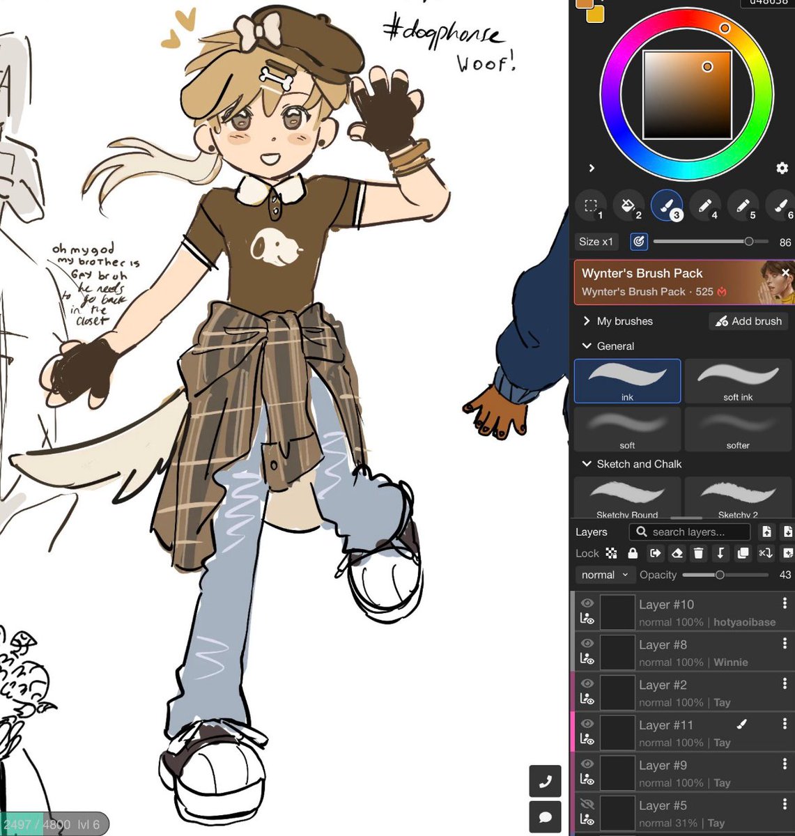Collapse the Sketch and Chalk section
This screenshot has width=795, height=836.
click(x=631, y=464)
